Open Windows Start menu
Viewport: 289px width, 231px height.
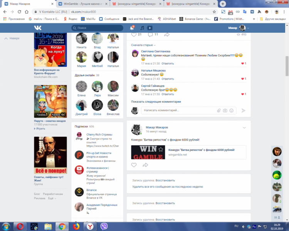(6, 226)
